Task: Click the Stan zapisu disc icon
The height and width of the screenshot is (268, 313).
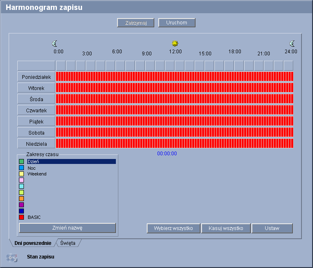Action: click(x=12, y=258)
